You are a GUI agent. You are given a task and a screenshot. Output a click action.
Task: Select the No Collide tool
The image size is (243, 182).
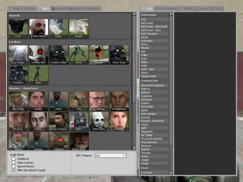click(x=154, y=135)
